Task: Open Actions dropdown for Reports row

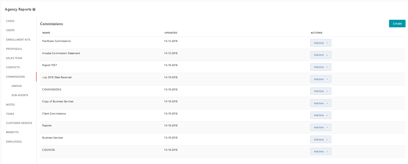Action: pyautogui.click(x=321, y=127)
